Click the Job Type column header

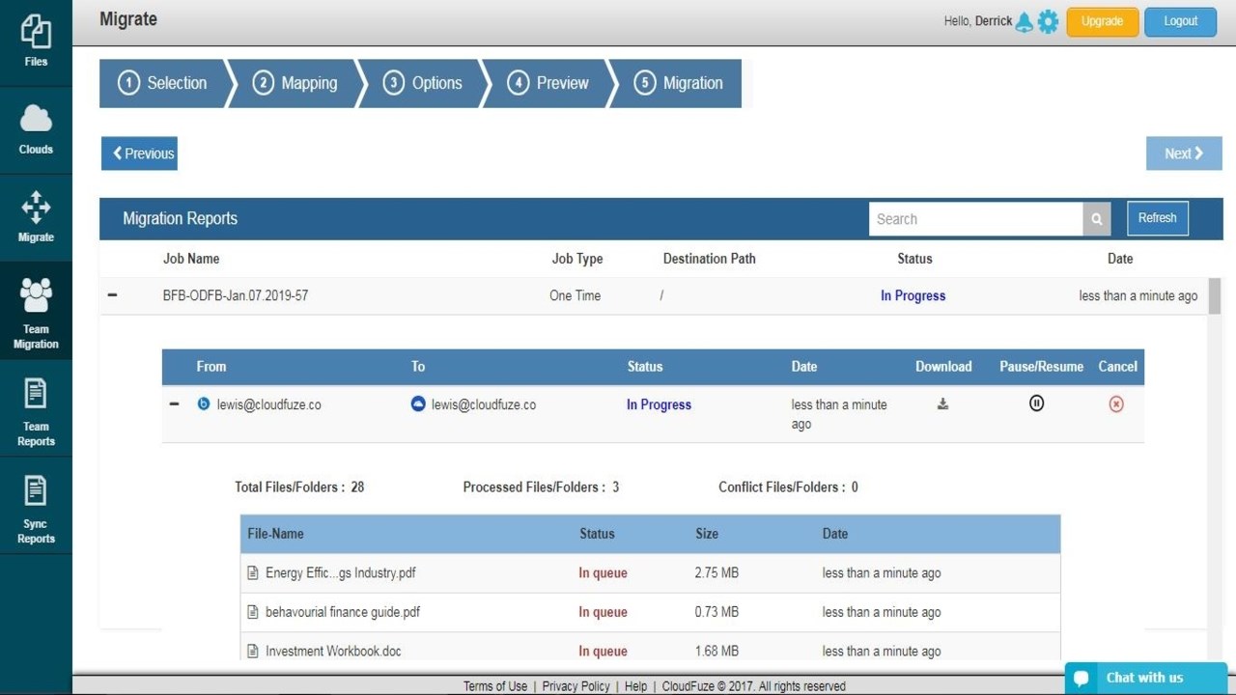point(577,259)
